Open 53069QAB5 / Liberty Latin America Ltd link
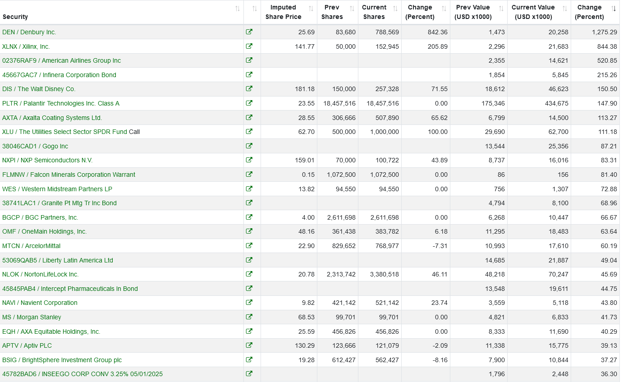Image resolution: width=623 pixels, height=382 pixels. (x=58, y=260)
